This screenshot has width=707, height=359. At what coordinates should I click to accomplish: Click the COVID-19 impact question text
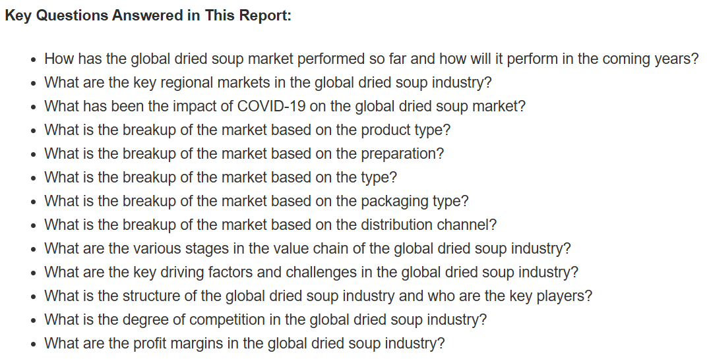[x=285, y=106]
